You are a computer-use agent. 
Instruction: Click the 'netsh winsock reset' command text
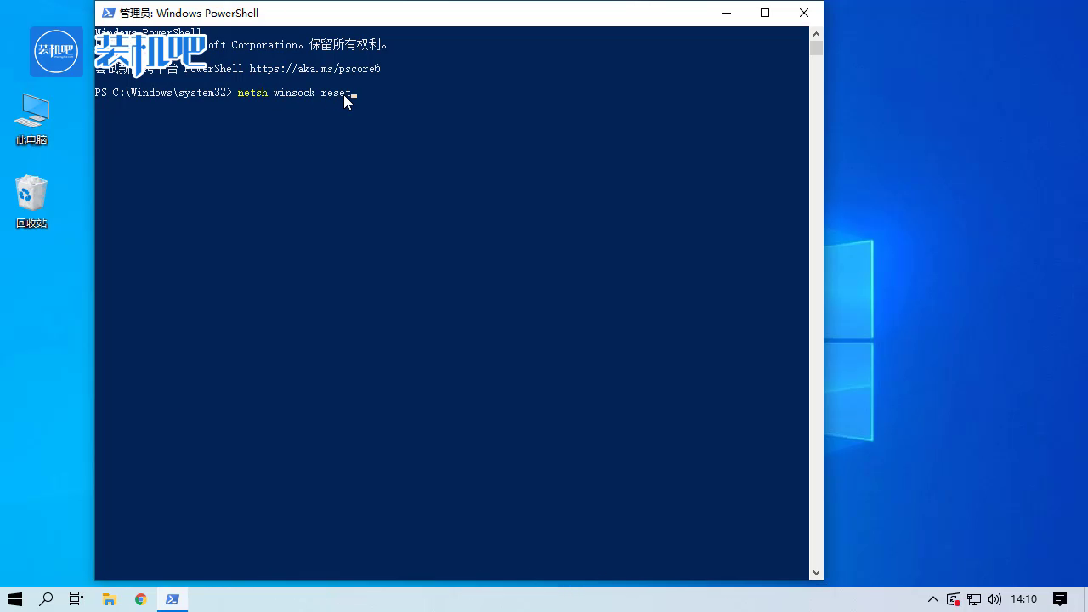[x=294, y=93]
